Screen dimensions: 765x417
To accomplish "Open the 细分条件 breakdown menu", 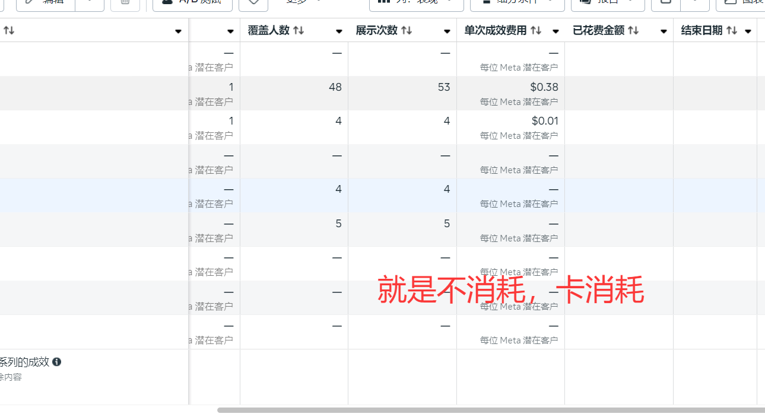I will coord(517,3).
